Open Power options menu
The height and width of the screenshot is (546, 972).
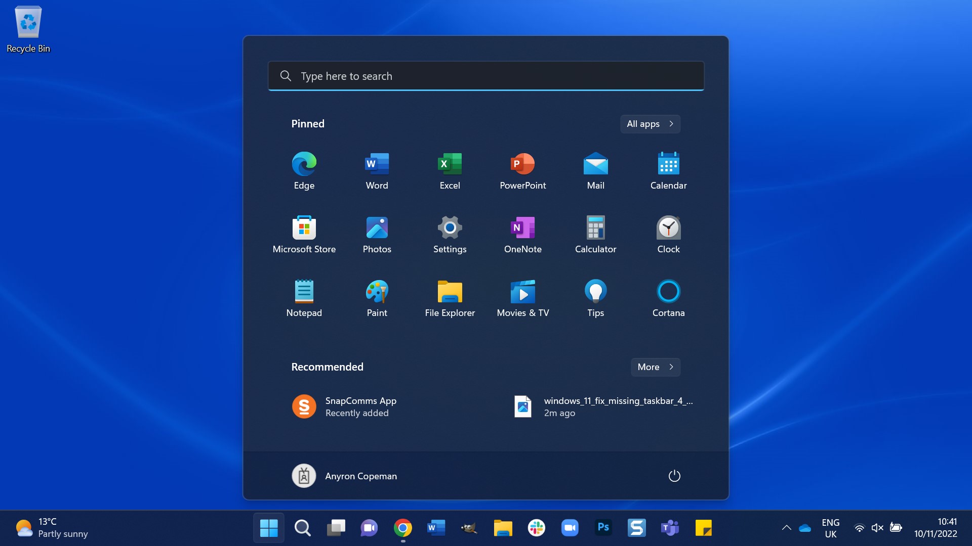674,475
